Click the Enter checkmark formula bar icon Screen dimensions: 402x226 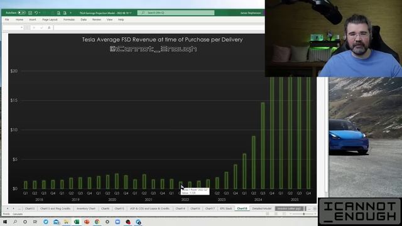coord(41,28)
